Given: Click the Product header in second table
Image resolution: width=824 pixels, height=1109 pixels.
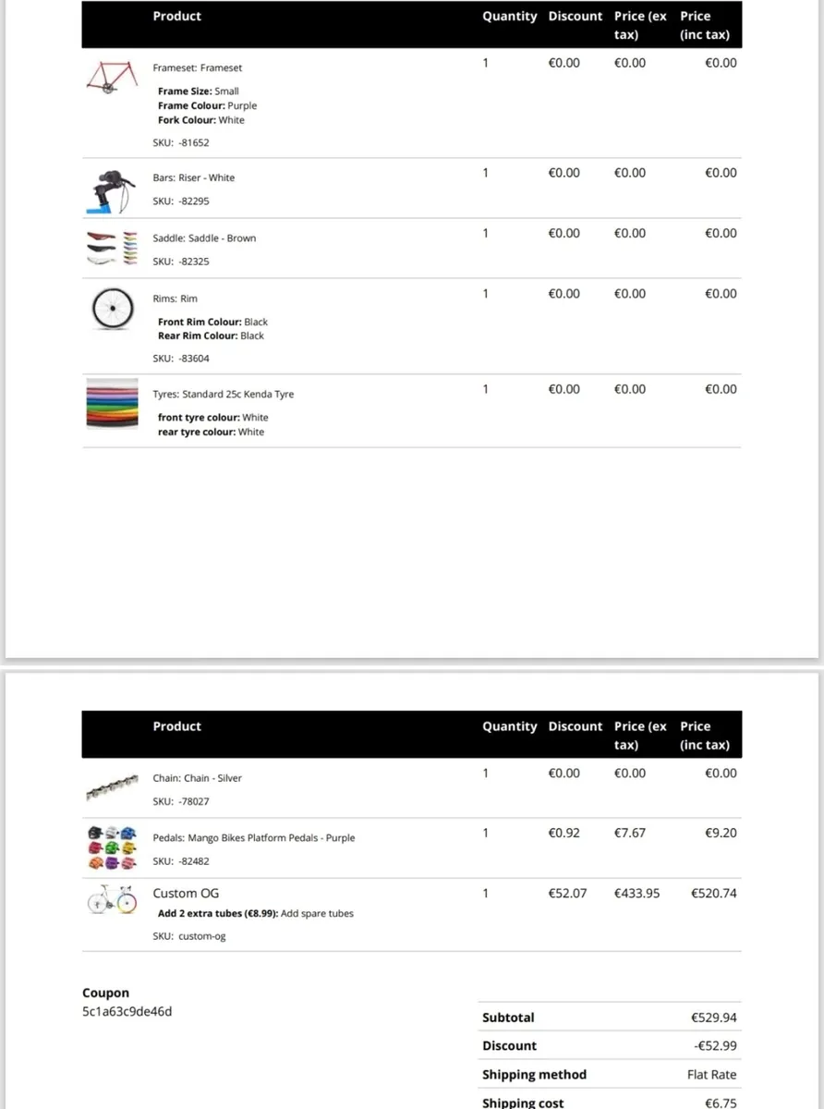Looking at the screenshot, I should pyautogui.click(x=176, y=726).
